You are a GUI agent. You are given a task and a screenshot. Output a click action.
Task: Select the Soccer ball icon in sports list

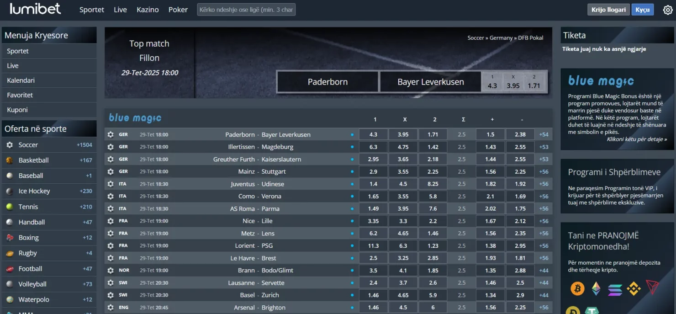pos(10,145)
